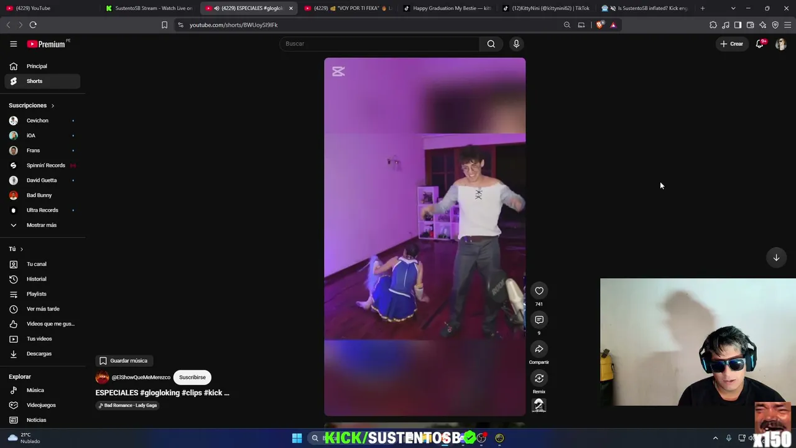Viewport: 796px width, 448px height.
Task: Open Spinnin' Records channel
Action: [x=42, y=166]
